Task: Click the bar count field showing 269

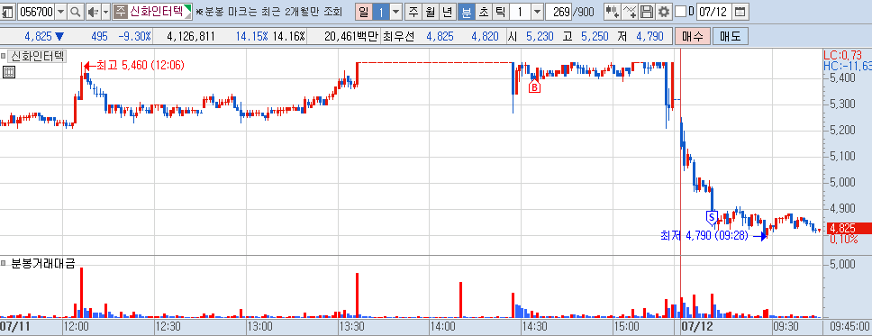Action: [x=558, y=11]
